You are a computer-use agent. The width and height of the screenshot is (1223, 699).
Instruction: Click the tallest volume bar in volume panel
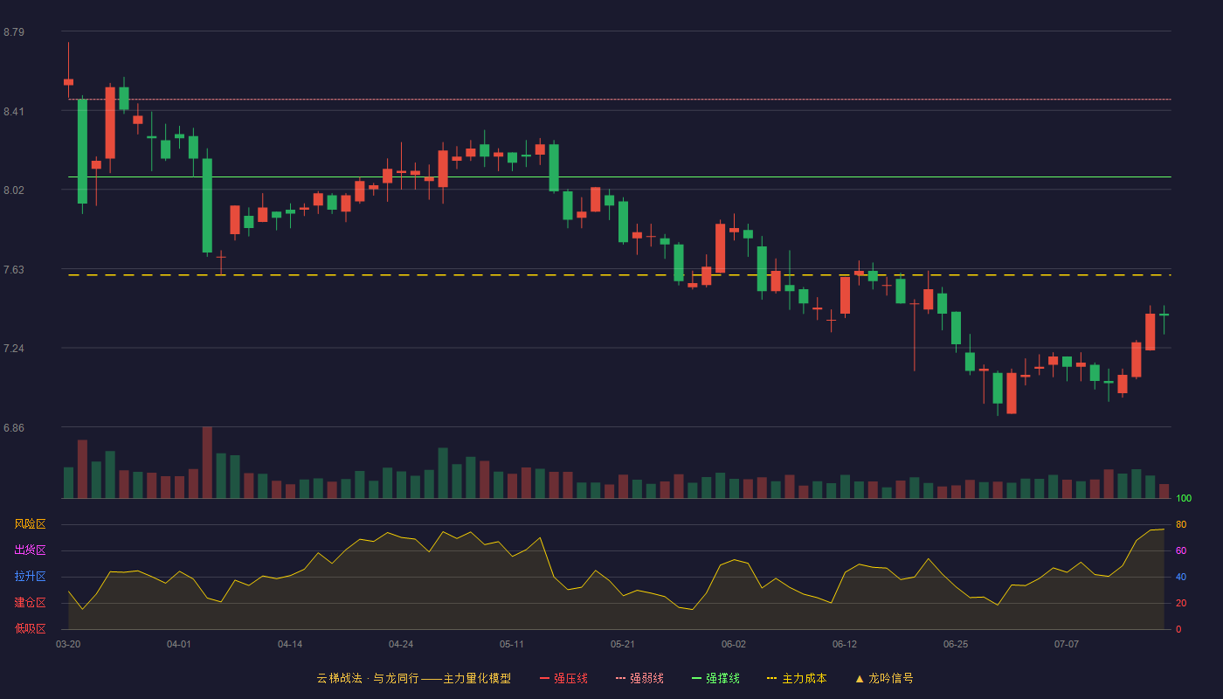207,462
